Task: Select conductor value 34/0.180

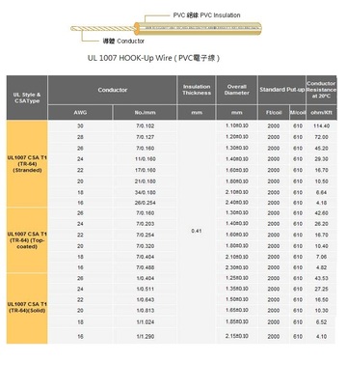Action: pos(146,192)
